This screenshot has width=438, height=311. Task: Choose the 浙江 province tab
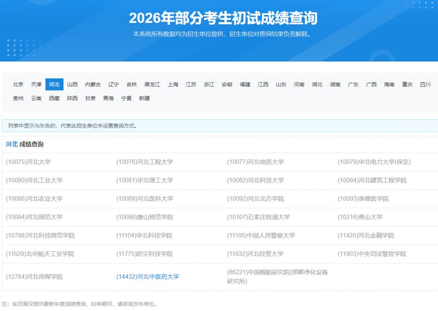coord(209,84)
